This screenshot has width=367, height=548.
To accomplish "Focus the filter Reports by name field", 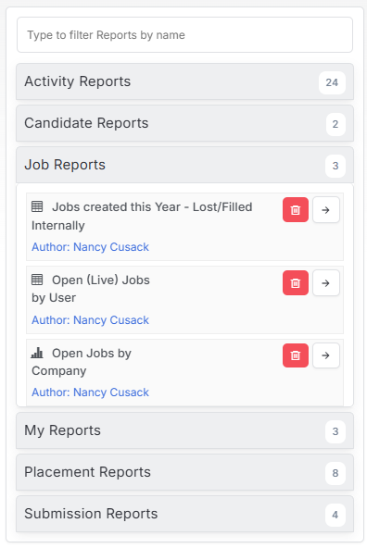I will pos(184,35).
